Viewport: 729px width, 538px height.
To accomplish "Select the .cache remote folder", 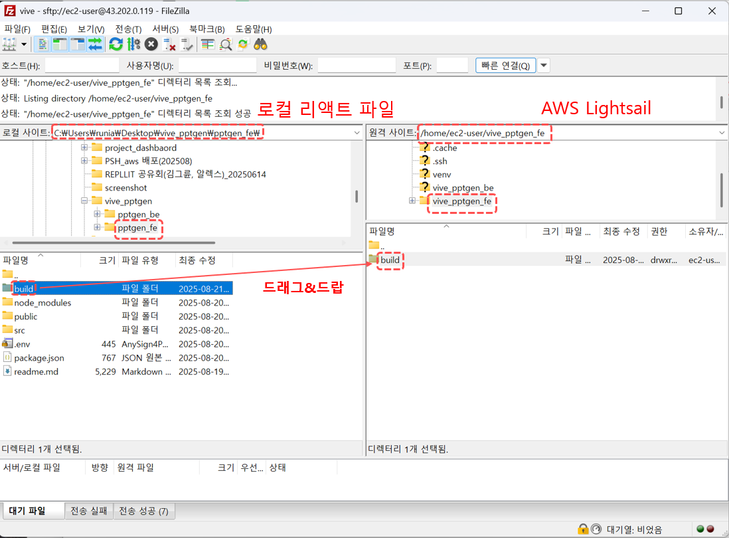I will (445, 148).
